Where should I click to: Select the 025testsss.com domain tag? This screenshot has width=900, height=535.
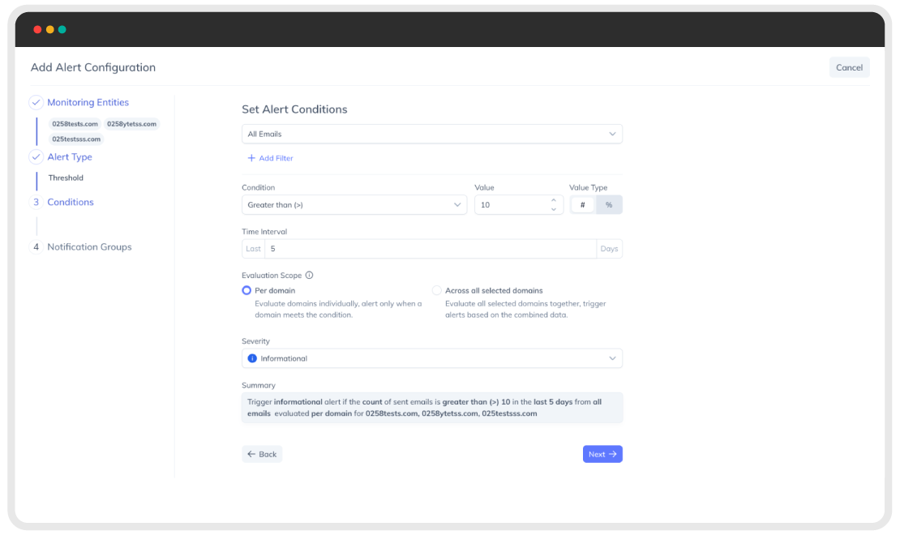75,139
